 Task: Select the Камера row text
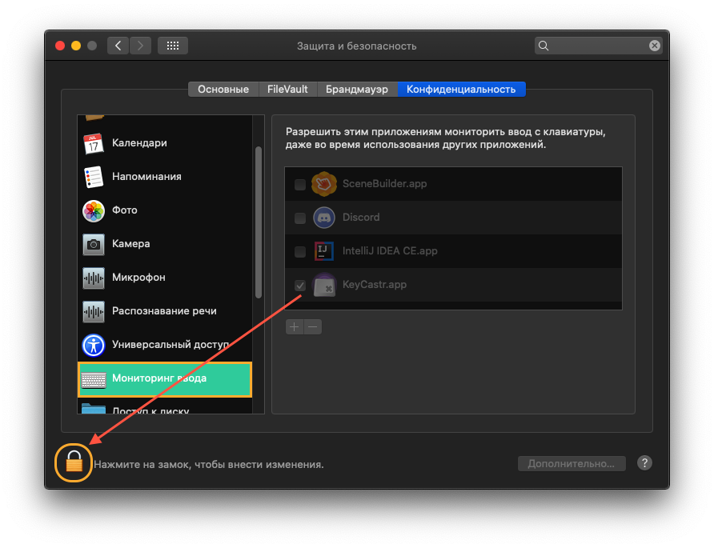coord(131,244)
